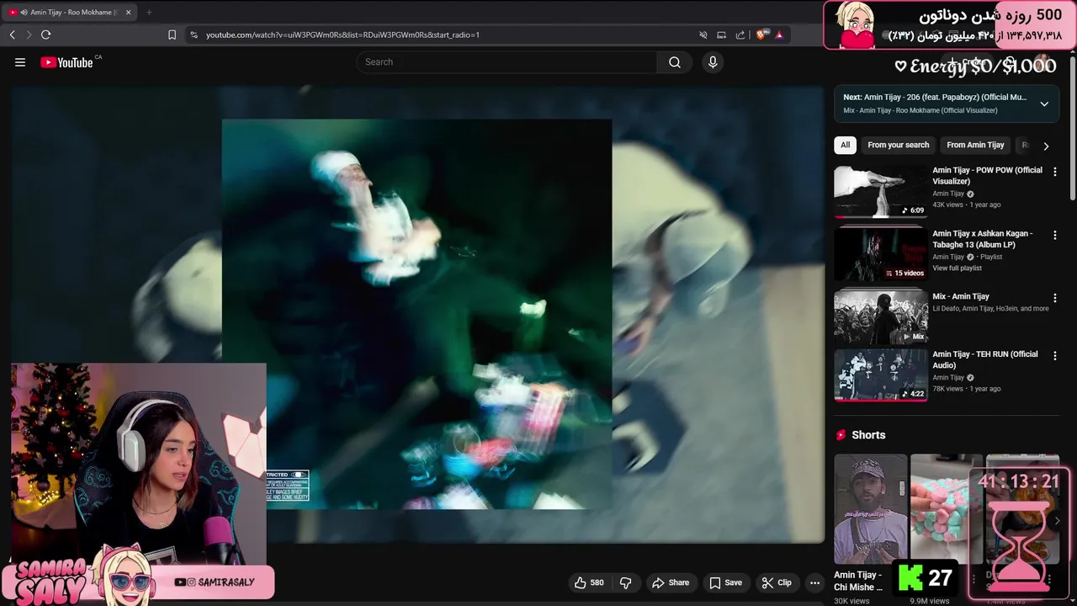Click the YouTube search field
Image resolution: width=1077 pixels, height=606 pixels.
pyautogui.click(x=507, y=62)
